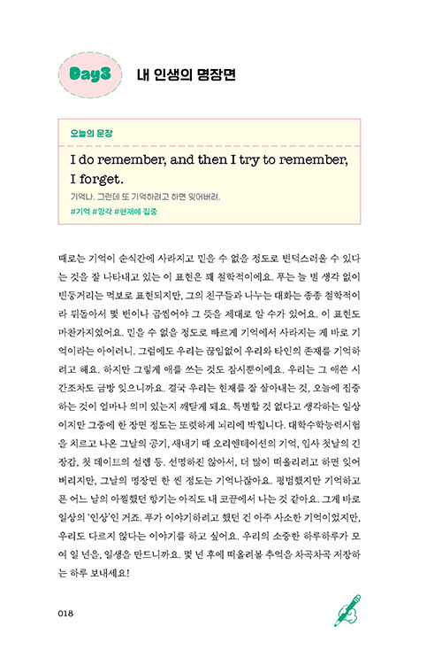Click the pink dashed divider line
442x650 pixels.
209,146
